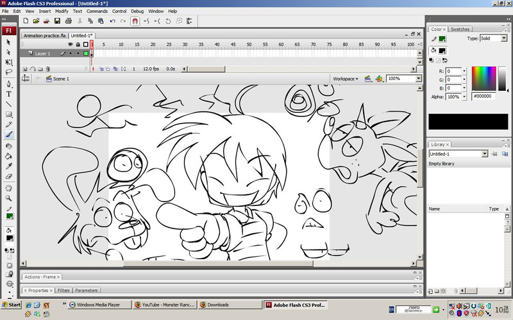Click the Save toolbar icon
The width and height of the screenshot is (513, 320).
pos(57,21)
